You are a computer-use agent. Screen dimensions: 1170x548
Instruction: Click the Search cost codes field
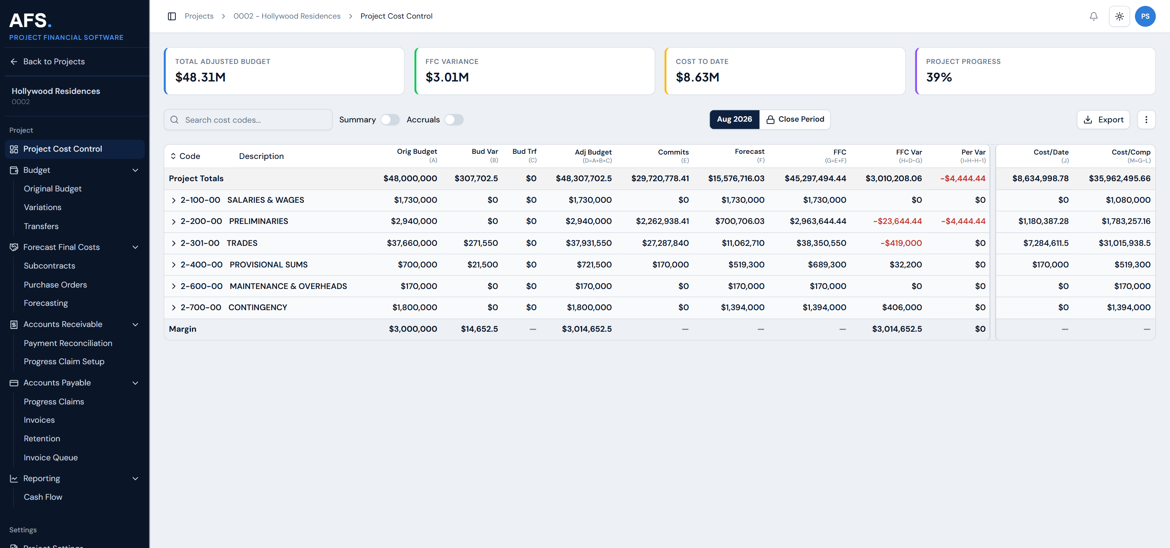[x=248, y=120]
